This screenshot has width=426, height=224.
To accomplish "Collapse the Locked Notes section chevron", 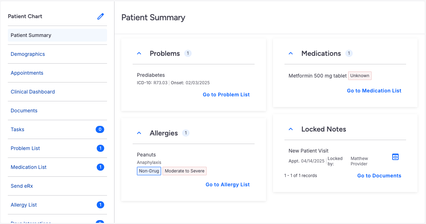I will 291,129.
